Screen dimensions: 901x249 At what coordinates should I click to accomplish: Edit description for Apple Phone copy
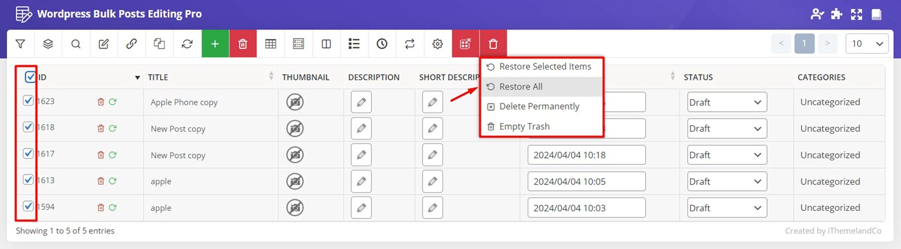[361, 102]
